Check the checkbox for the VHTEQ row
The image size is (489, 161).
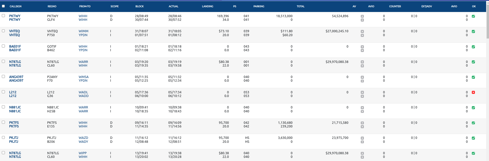click(3, 31)
